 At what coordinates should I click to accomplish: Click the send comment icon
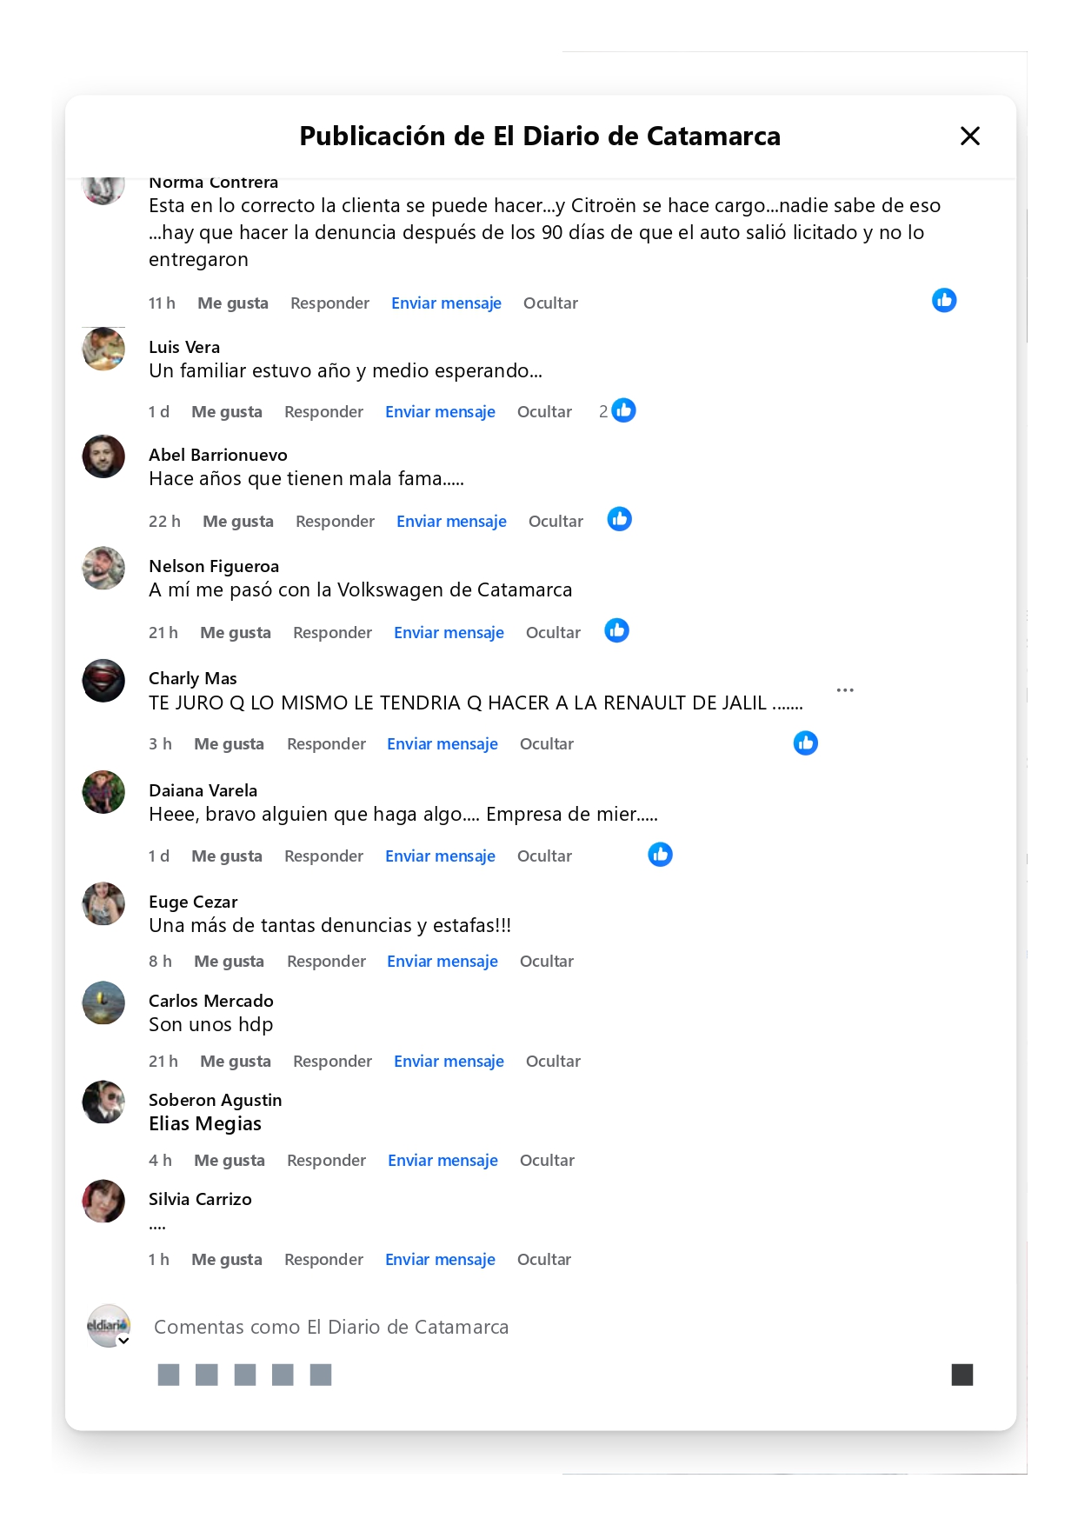962,1375
